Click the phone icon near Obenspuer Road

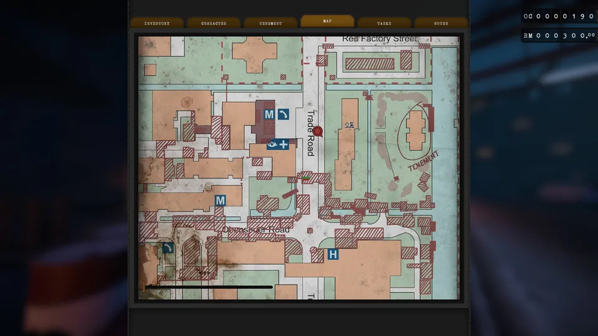(168, 248)
